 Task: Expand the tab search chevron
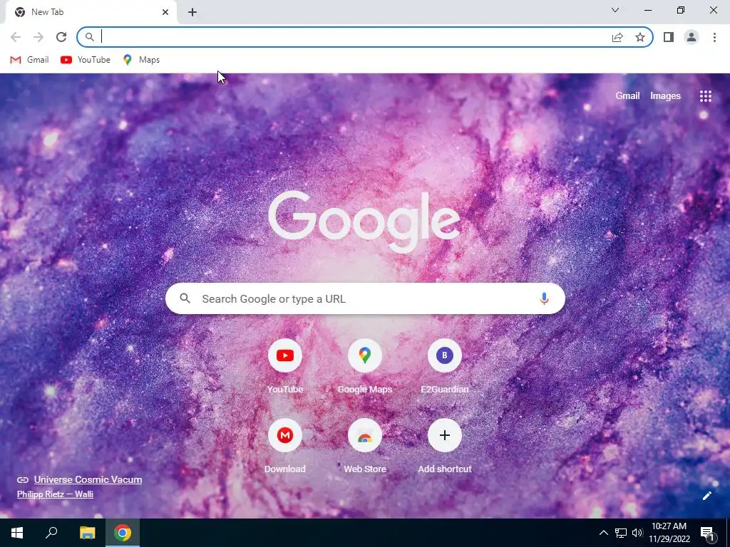(x=615, y=10)
